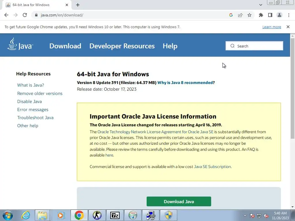Launch Internet Explorer from taskbar

click(x=26, y=215)
